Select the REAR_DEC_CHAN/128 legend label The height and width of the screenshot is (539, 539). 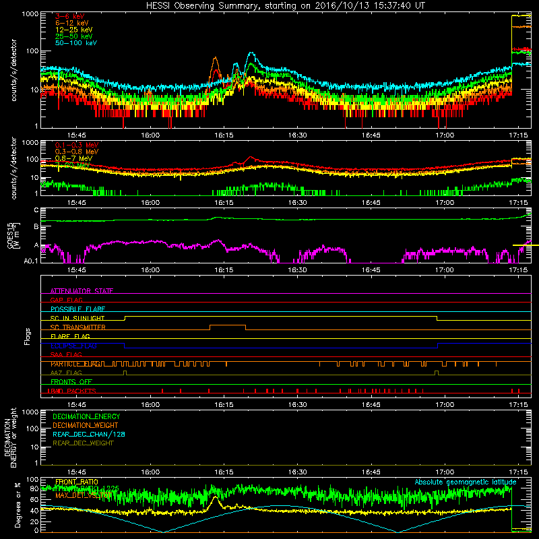tap(89, 434)
